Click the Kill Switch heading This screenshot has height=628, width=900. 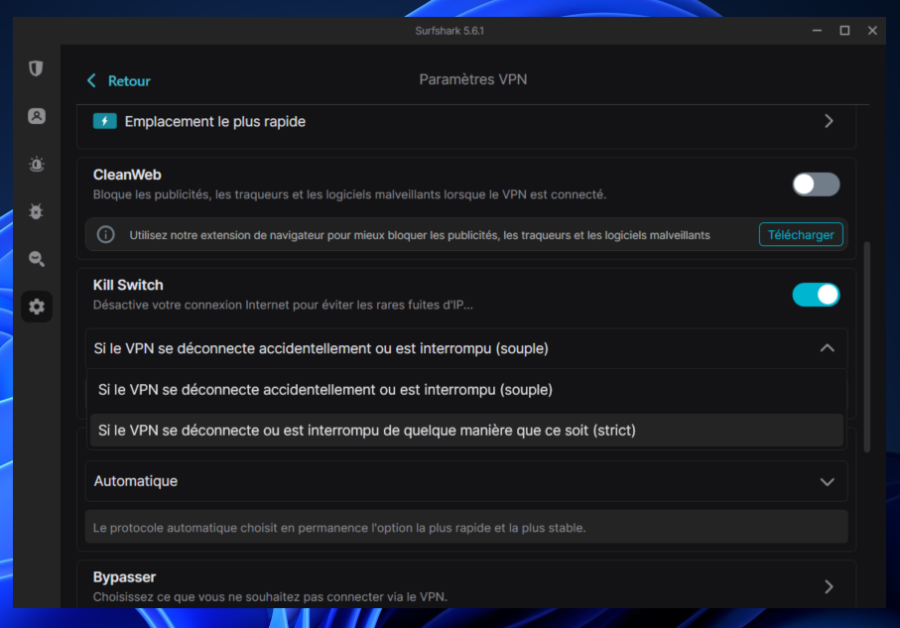(128, 285)
